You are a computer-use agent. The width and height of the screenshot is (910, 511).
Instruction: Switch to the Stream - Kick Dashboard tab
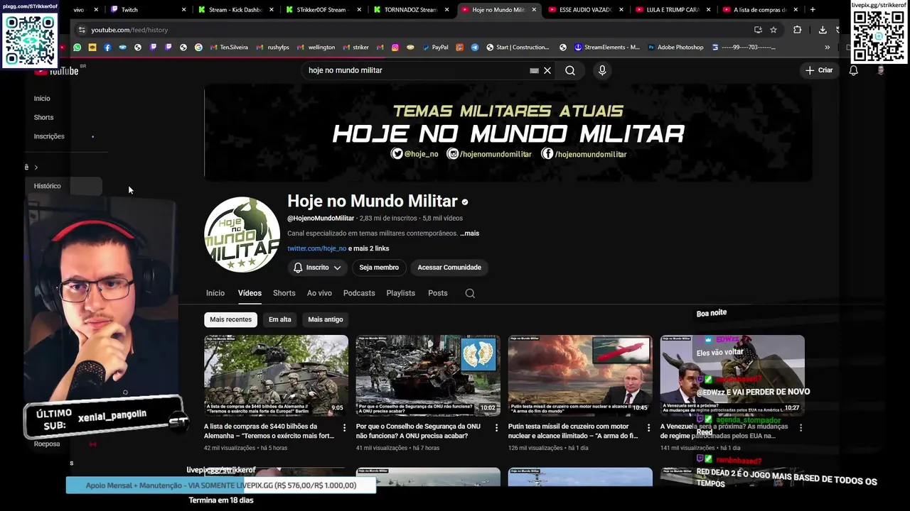tap(235, 10)
